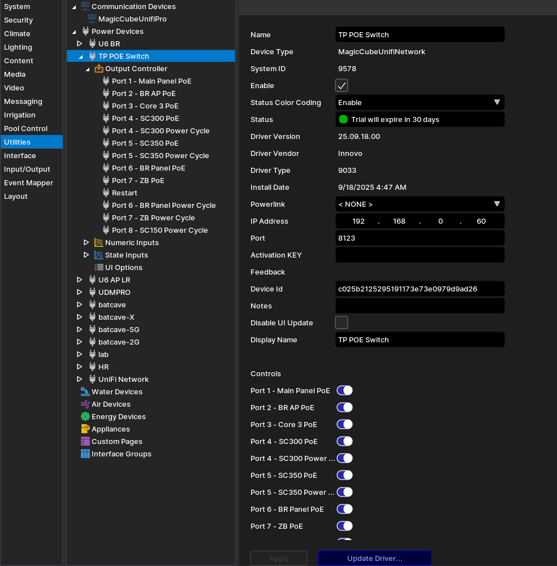557x566 pixels.
Task: Open the Status Color Coding dropdown
Action: tap(420, 102)
